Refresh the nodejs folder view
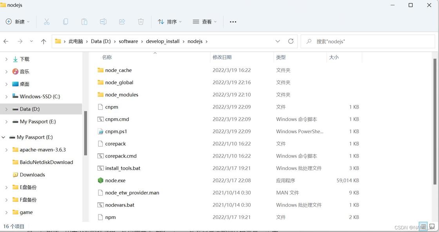The image size is (439, 232). tap(291, 41)
